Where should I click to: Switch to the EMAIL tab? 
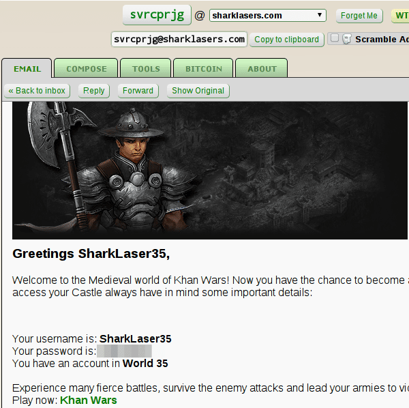[27, 69]
